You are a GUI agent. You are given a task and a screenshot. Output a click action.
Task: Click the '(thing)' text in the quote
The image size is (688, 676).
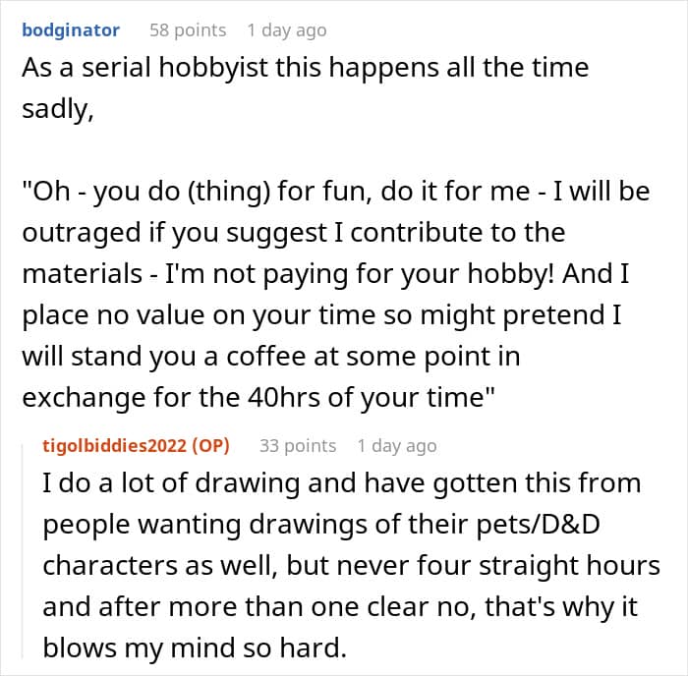click(229, 193)
